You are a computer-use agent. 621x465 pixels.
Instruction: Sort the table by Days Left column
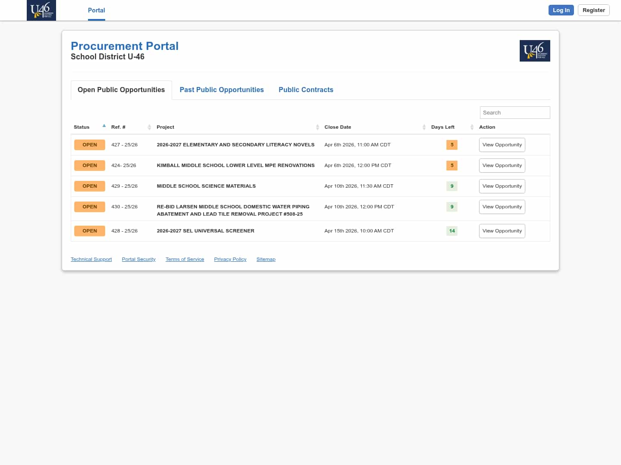click(x=472, y=127)
